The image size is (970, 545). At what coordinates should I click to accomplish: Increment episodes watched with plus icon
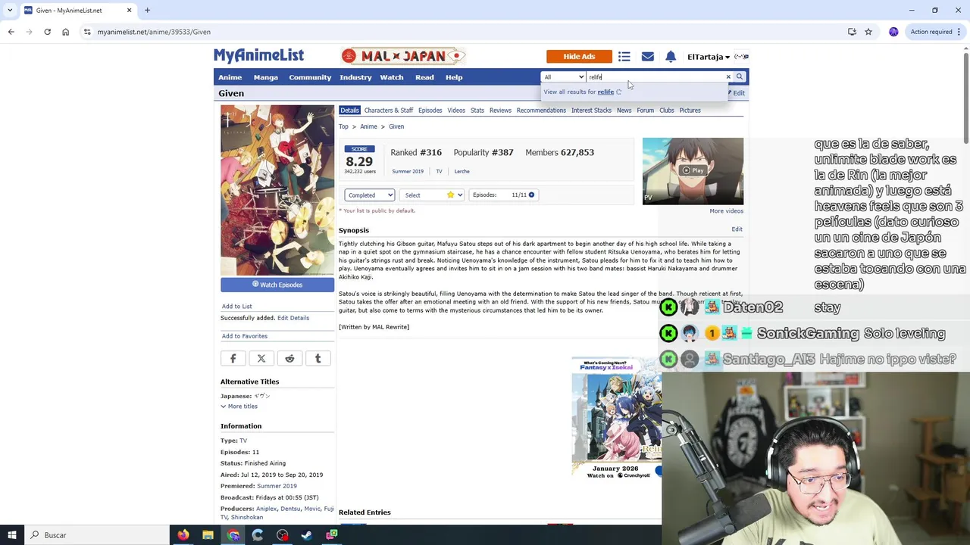(531, 195)
